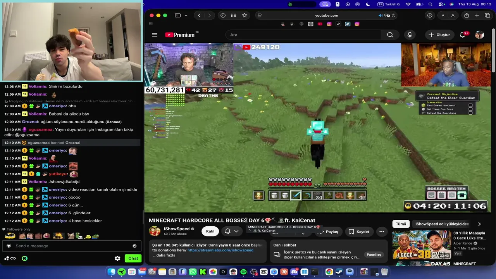
Task: Click username 'yutikeyu' in chat
Action: pyautogui.click(x=59, y=174)
